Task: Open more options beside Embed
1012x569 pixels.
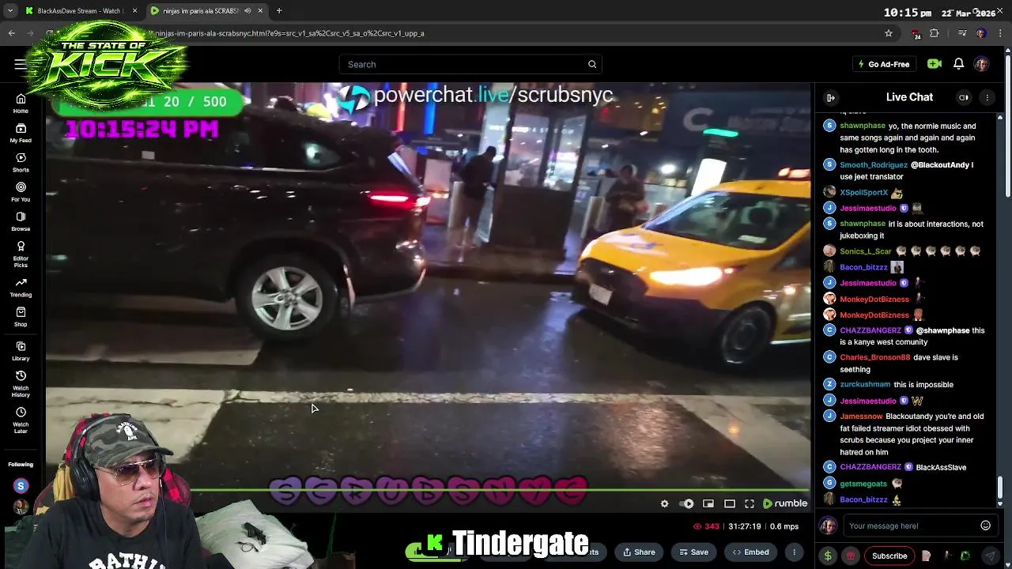Action: pos(794,552)
